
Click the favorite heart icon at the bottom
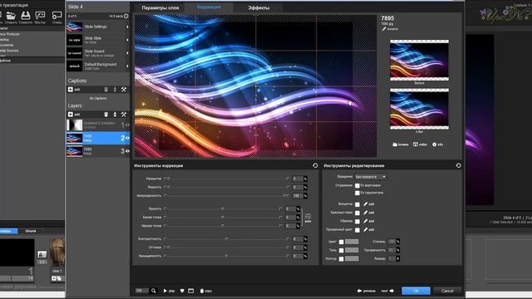(x=182, y=291)
